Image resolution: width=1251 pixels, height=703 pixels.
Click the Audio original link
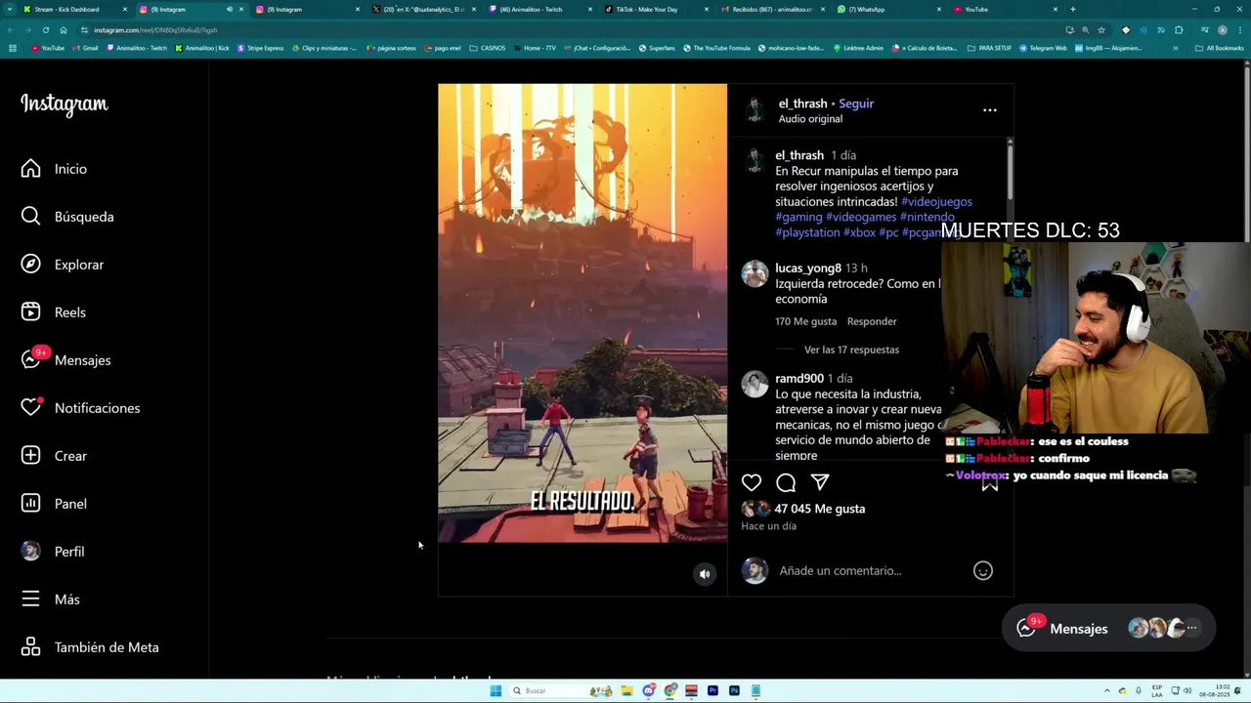(810, 119)
